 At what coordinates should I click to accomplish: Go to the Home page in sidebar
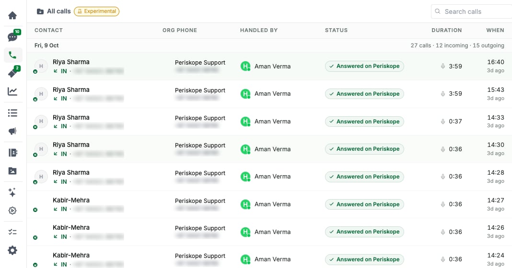[x=12, y=15]
